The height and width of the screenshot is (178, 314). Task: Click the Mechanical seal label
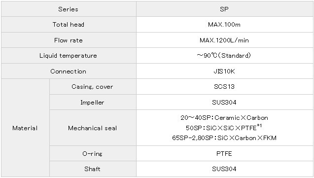click(x=92, y=128)
